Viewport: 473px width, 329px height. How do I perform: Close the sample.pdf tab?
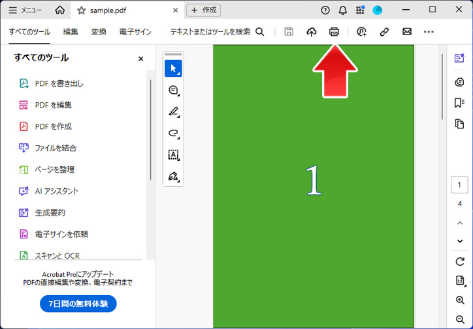coord(175,10)
